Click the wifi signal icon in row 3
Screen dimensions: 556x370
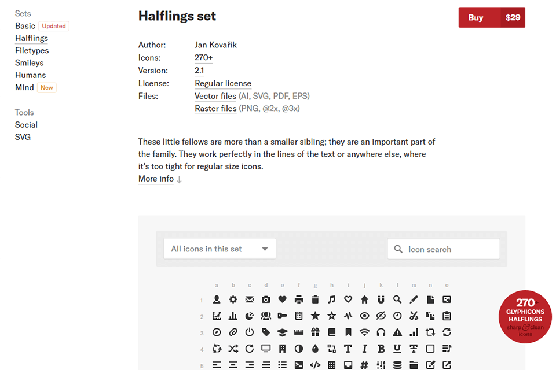pos(364,332)
